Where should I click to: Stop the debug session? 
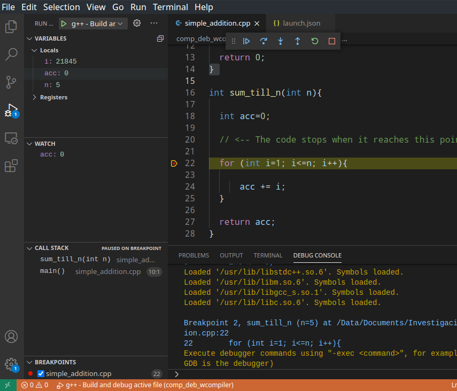click(x=332, y=41)
